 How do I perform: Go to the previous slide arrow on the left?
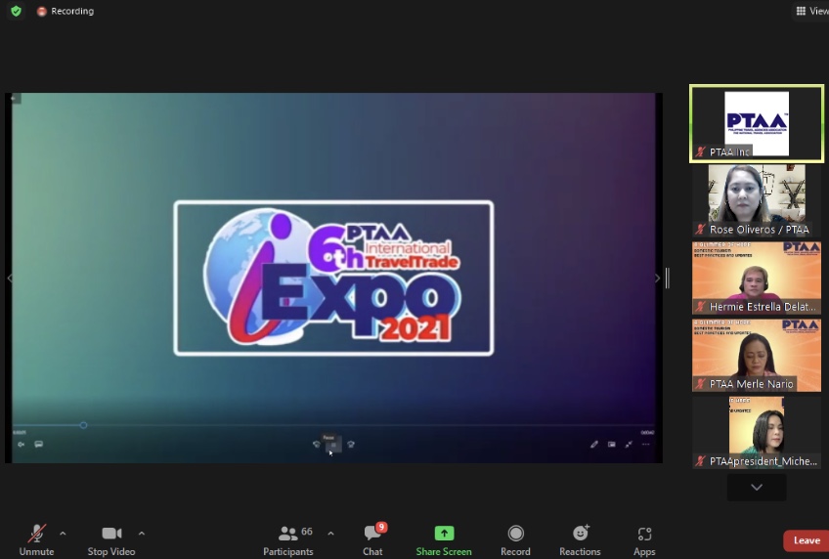point(9,278)
